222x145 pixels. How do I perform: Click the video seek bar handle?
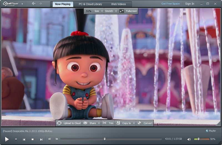105,139
